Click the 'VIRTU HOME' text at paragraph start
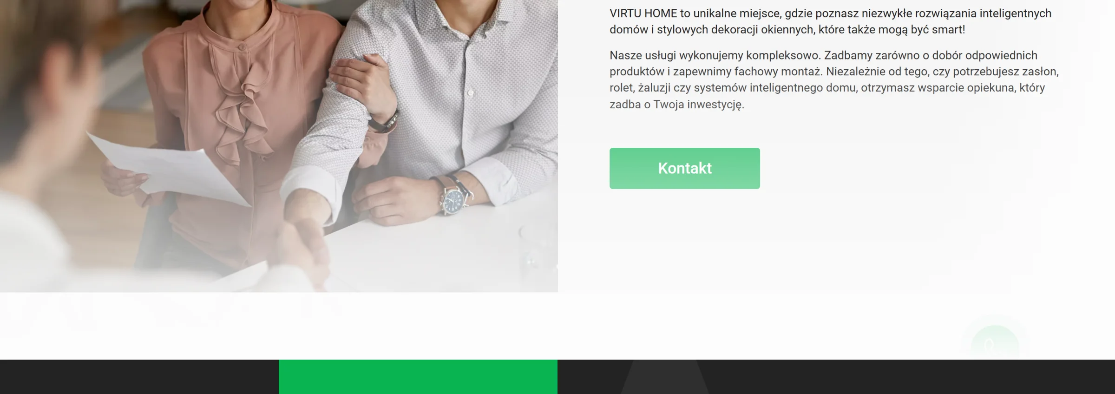 [643, 13]
